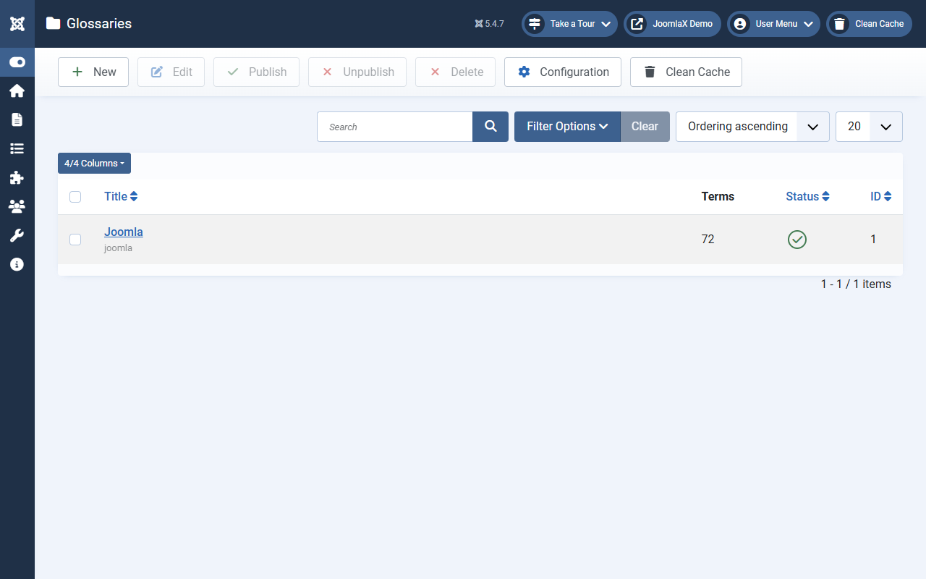Image resolution: width=926 pixels, height=579 pixels.
Task: Check the select-all checkbox in header
Action: [75, 197]
